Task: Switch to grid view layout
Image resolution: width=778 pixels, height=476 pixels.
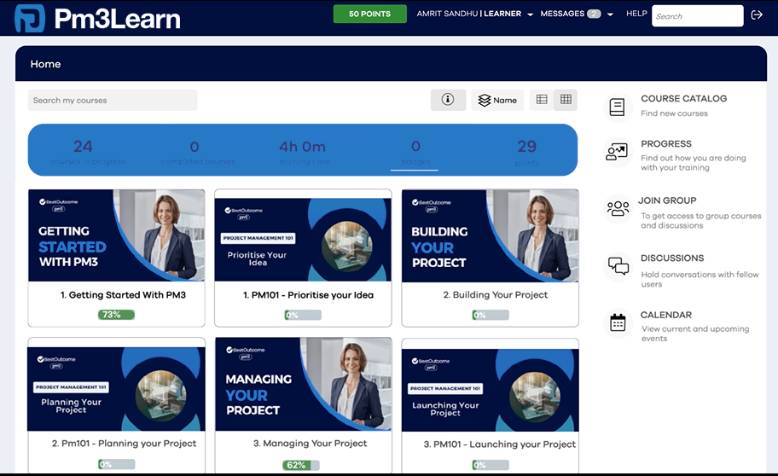Action: click(566, 99)
